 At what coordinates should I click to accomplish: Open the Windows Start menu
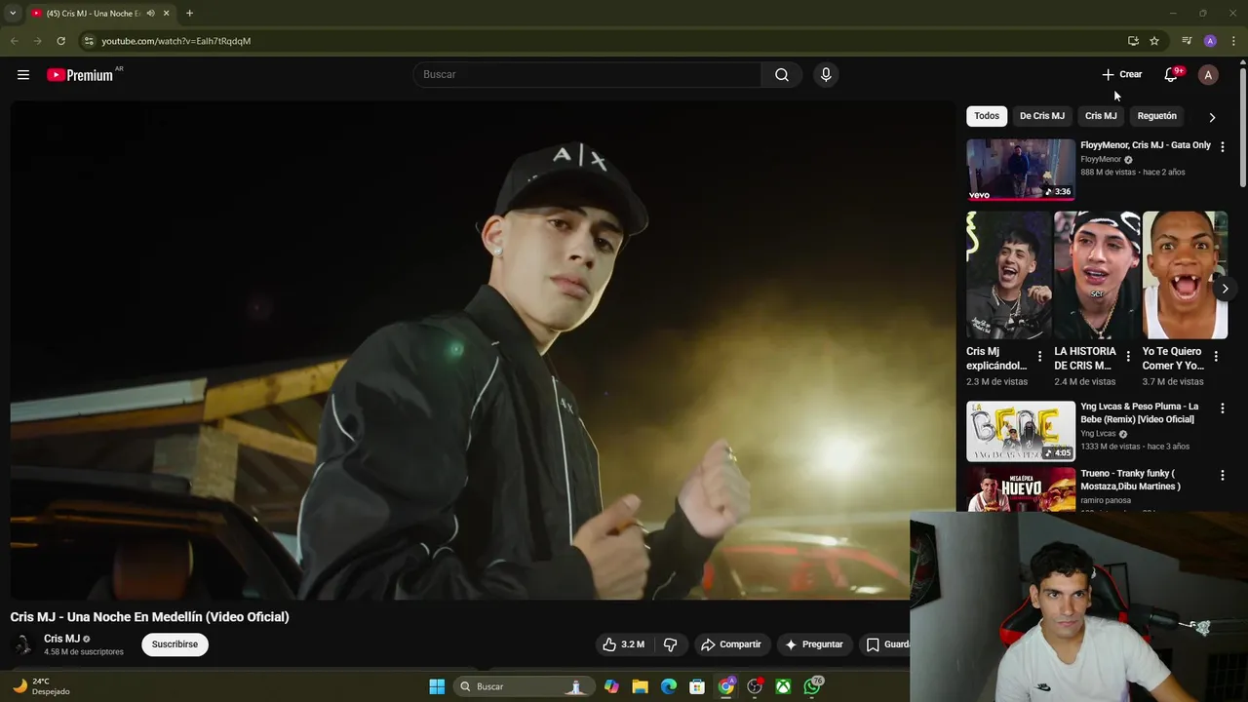pyautogui.click(x=437, y=686)
